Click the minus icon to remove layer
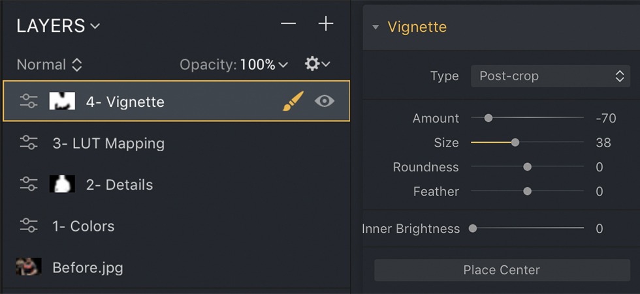The height and width of the screenshot is (294, 640). click(x=288, y=24)
